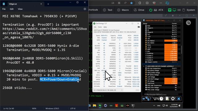The image size is (198, 111).
Task: Open Notepad settings gear
Action: [x=85, y=9]
